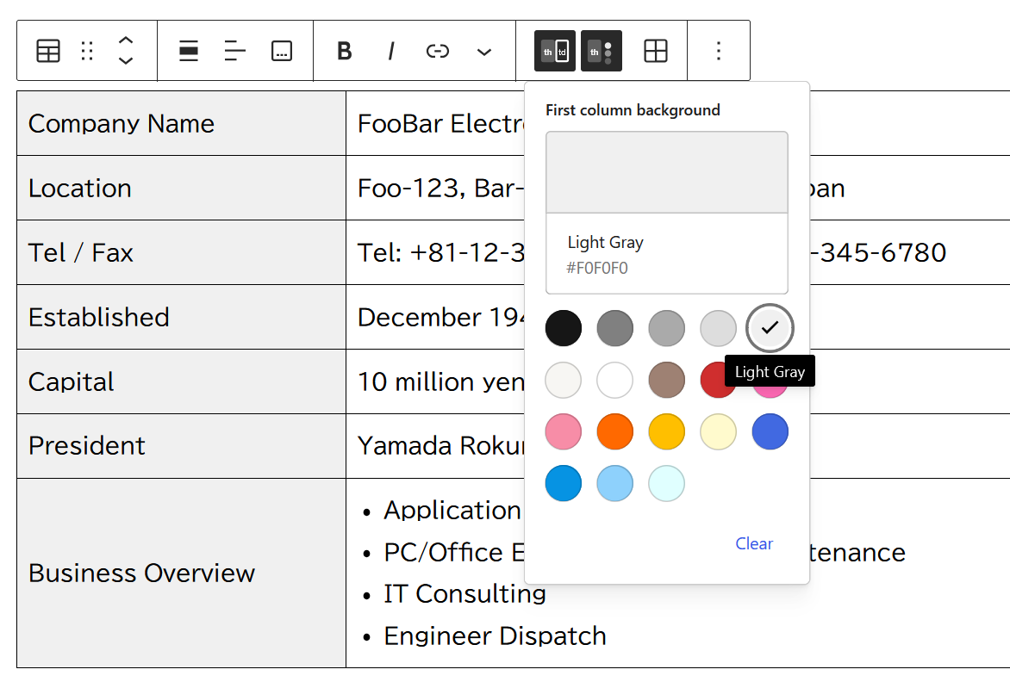Select the black color swatch
The height and width of the screenshot is (688, 1010).
pyautogui.click(x=564, y=328)
